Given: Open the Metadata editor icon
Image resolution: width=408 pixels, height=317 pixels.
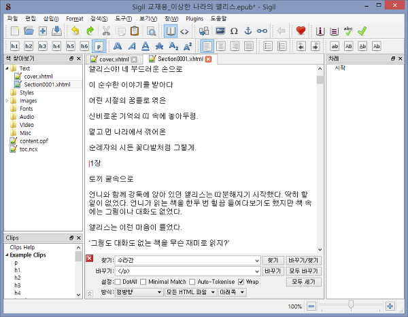Looking at the screenshot, I should (x=320, y=31).
